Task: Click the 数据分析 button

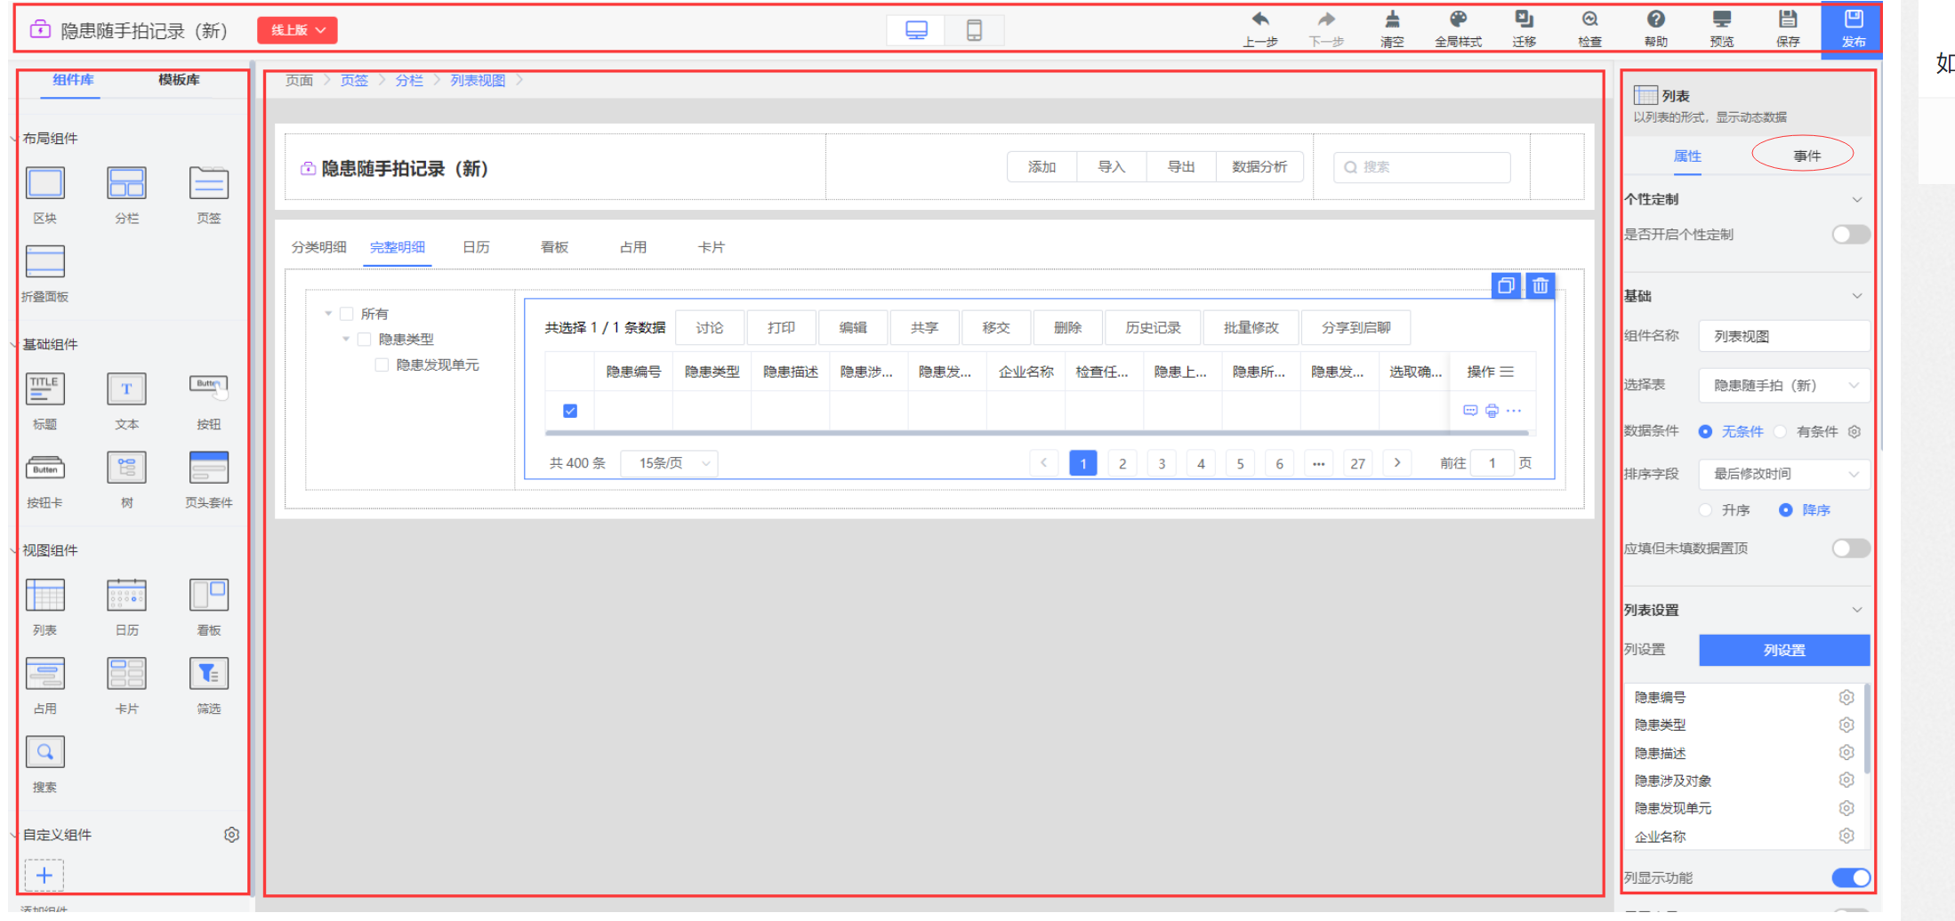Action: [1259, 167]
